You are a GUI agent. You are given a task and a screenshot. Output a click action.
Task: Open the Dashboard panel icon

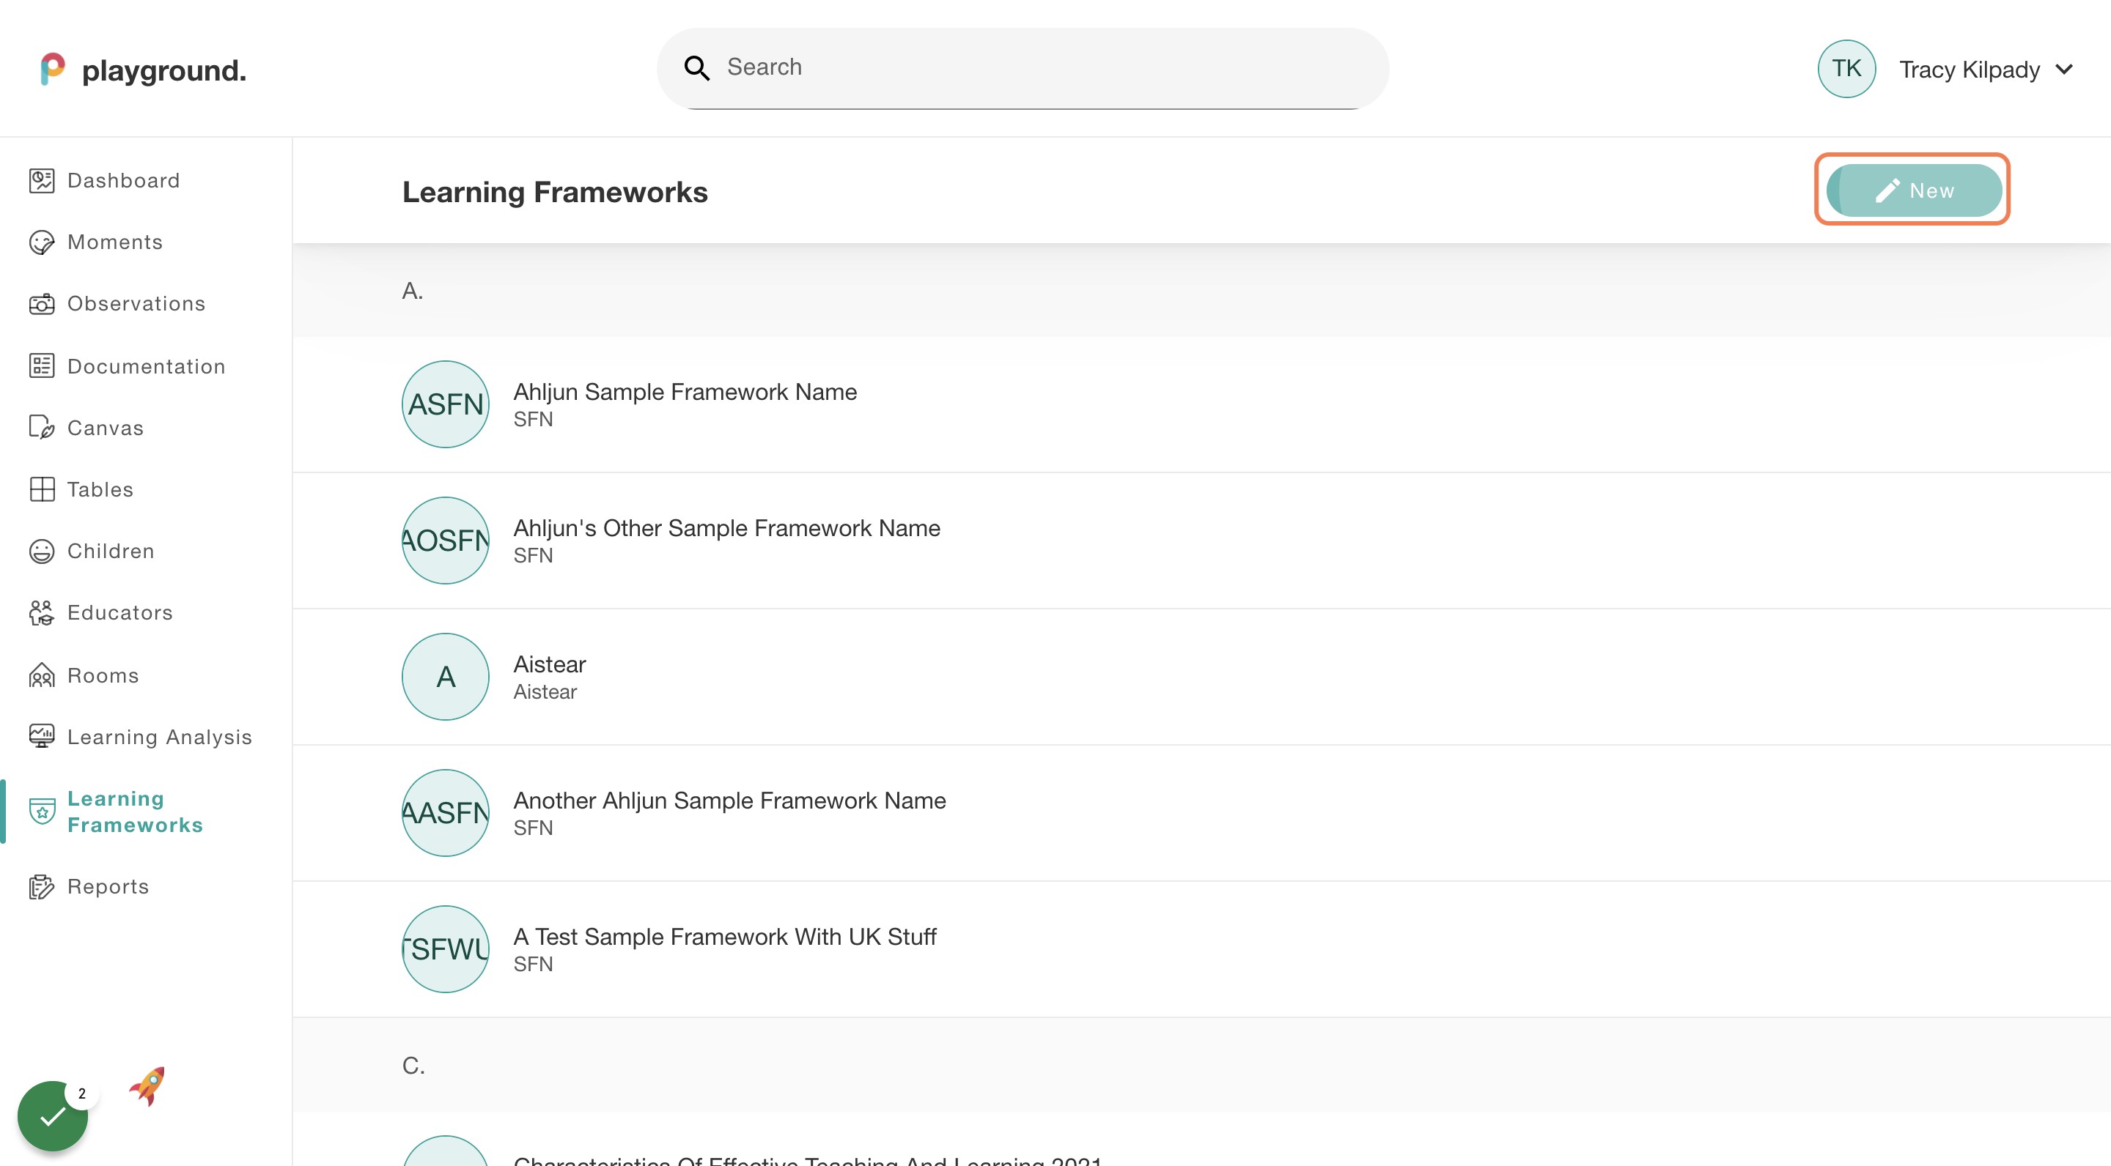pos(42,180)
